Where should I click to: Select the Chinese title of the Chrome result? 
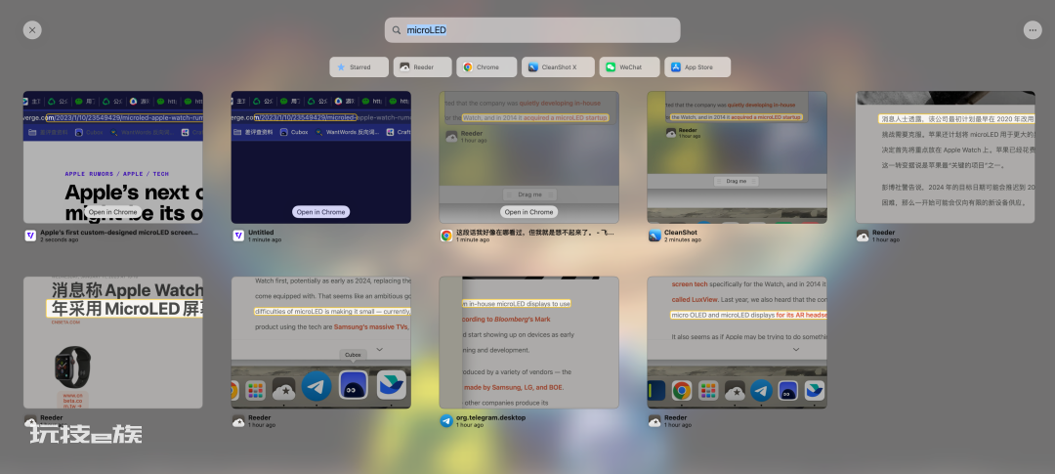[x=535, y=233]
